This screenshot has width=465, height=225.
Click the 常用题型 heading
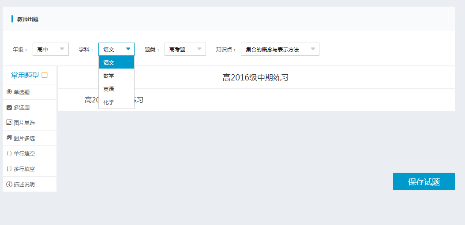click(25, 75)
